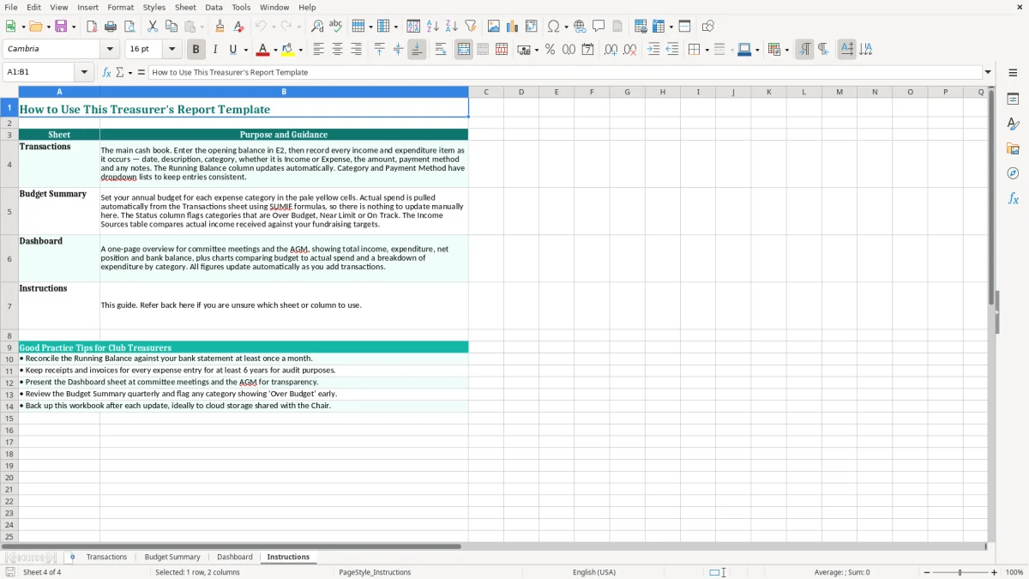Apply the yellow background color swatch
This screenshot has width=1029, height=579.
click(288, 50)
